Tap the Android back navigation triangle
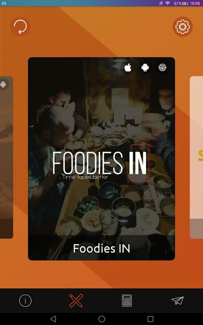203x325 pixels. coord(53,319)
